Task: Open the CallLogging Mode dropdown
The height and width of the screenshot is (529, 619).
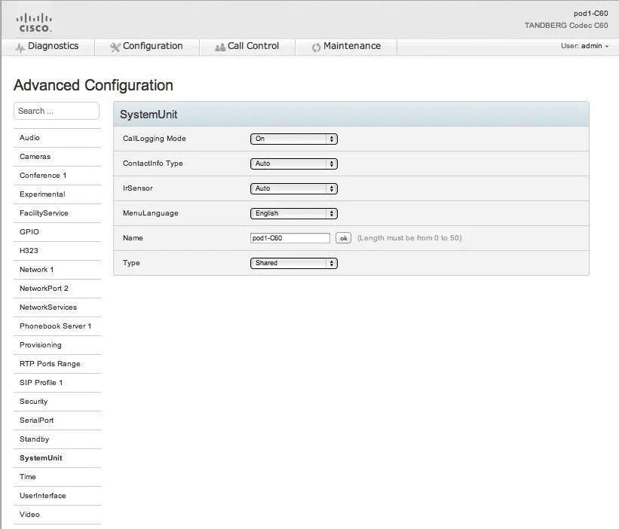Action: (294, 139)
